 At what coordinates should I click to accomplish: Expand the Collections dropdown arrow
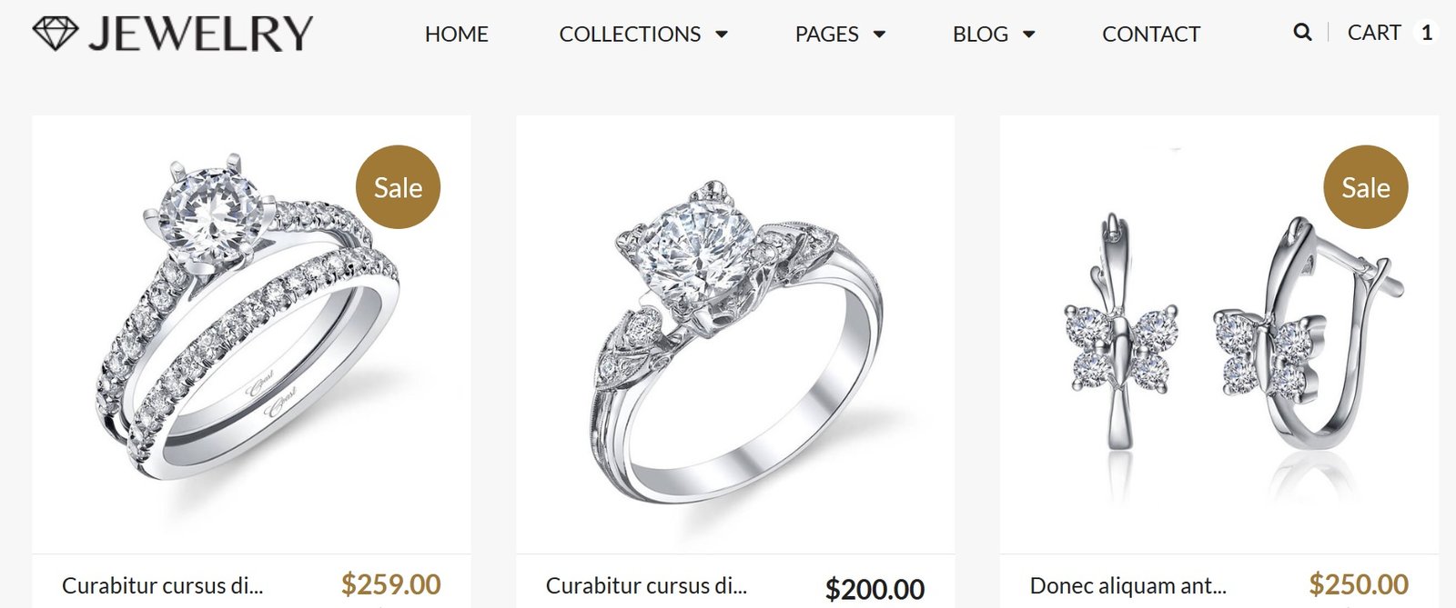(722, 35)
